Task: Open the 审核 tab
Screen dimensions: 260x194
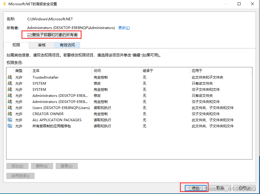Action: 41,45
